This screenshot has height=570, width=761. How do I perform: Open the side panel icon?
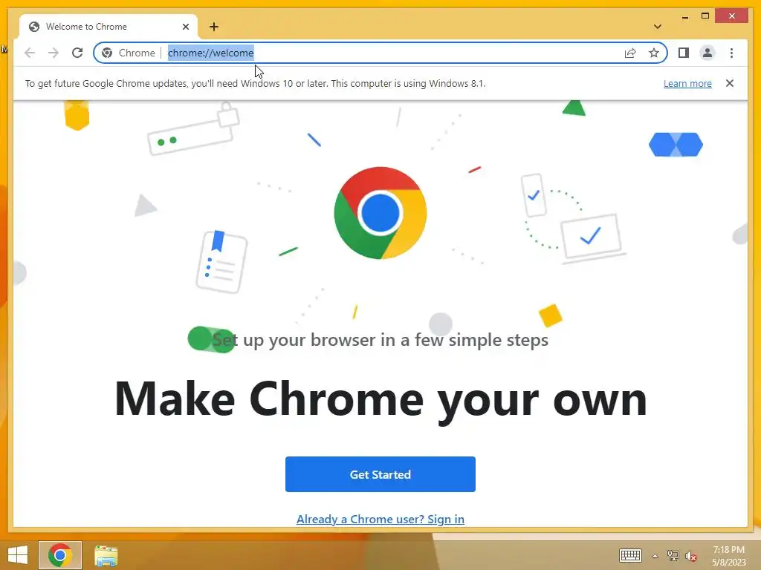(x=684, y=53)
